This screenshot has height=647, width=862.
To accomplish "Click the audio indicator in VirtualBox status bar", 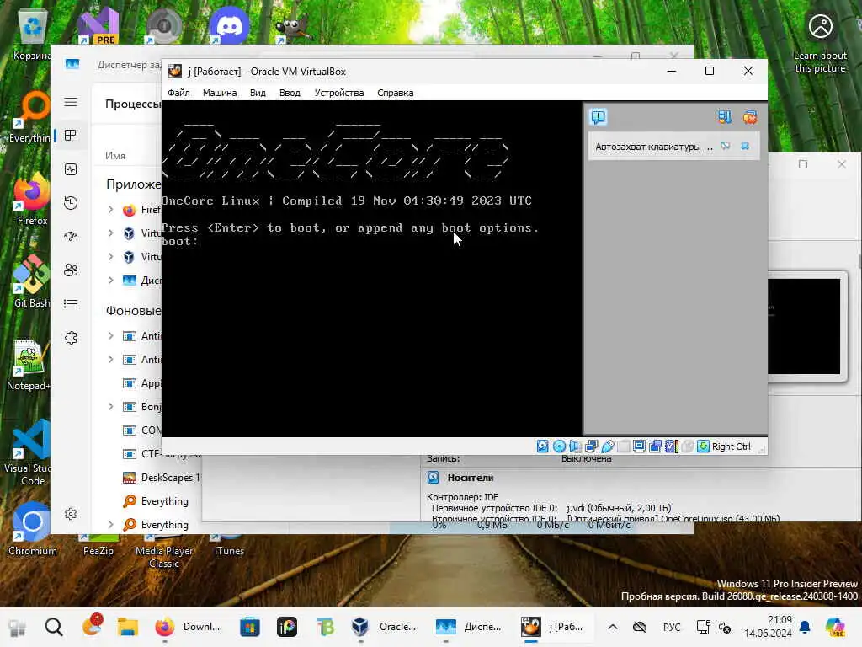I will pyautogui.click(x=575, y=446).
